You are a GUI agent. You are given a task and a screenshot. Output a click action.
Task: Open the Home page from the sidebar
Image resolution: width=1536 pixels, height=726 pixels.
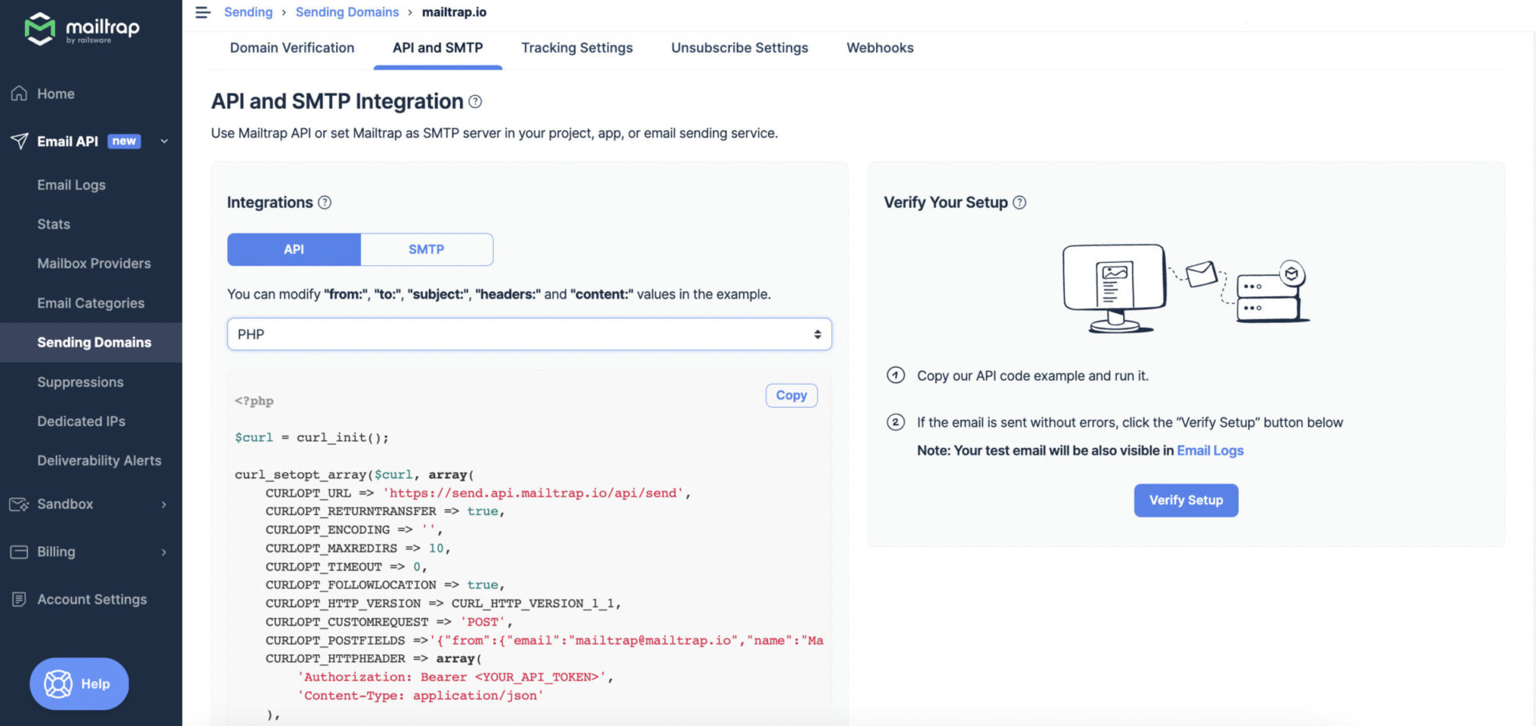tap(54, 94)
